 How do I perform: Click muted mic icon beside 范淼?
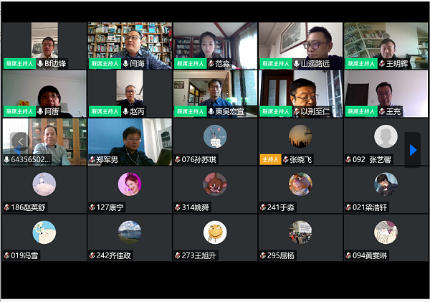click(x=211, y=64)
